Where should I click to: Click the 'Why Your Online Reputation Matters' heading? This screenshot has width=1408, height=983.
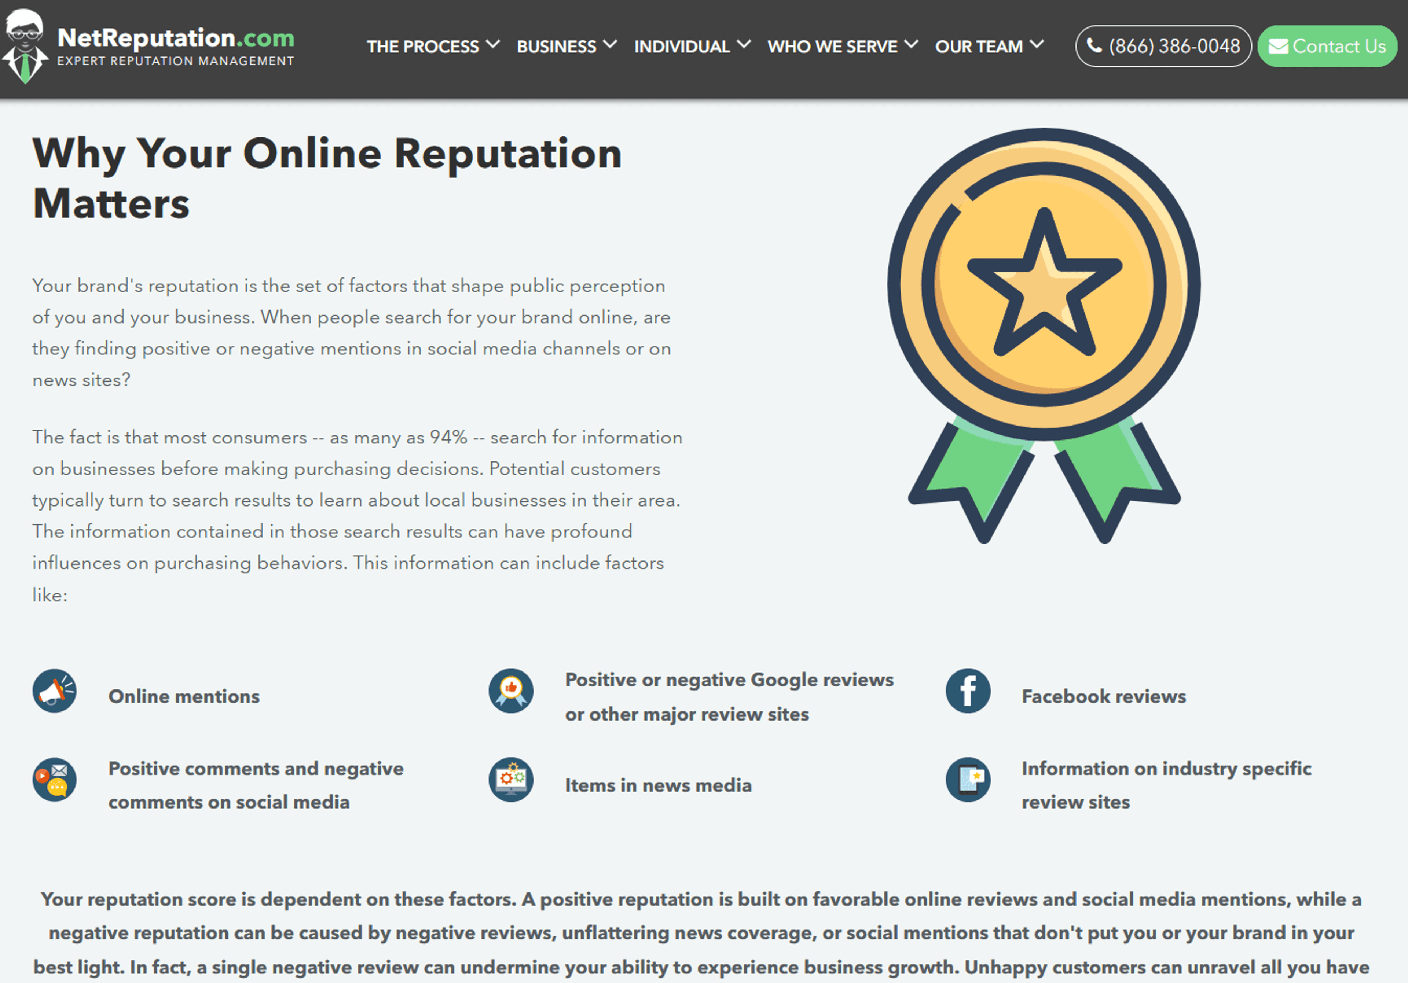pyautogui.click(x=327, y=178)
